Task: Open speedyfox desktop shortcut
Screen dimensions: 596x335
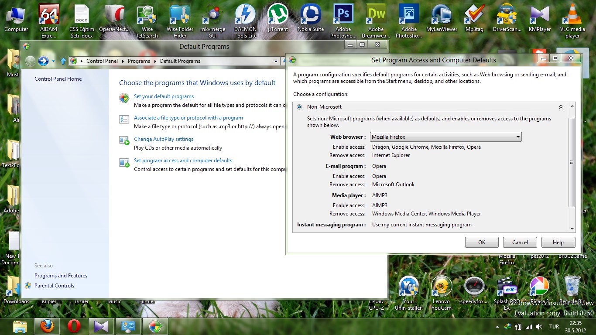Action: (x=474, y=291)
